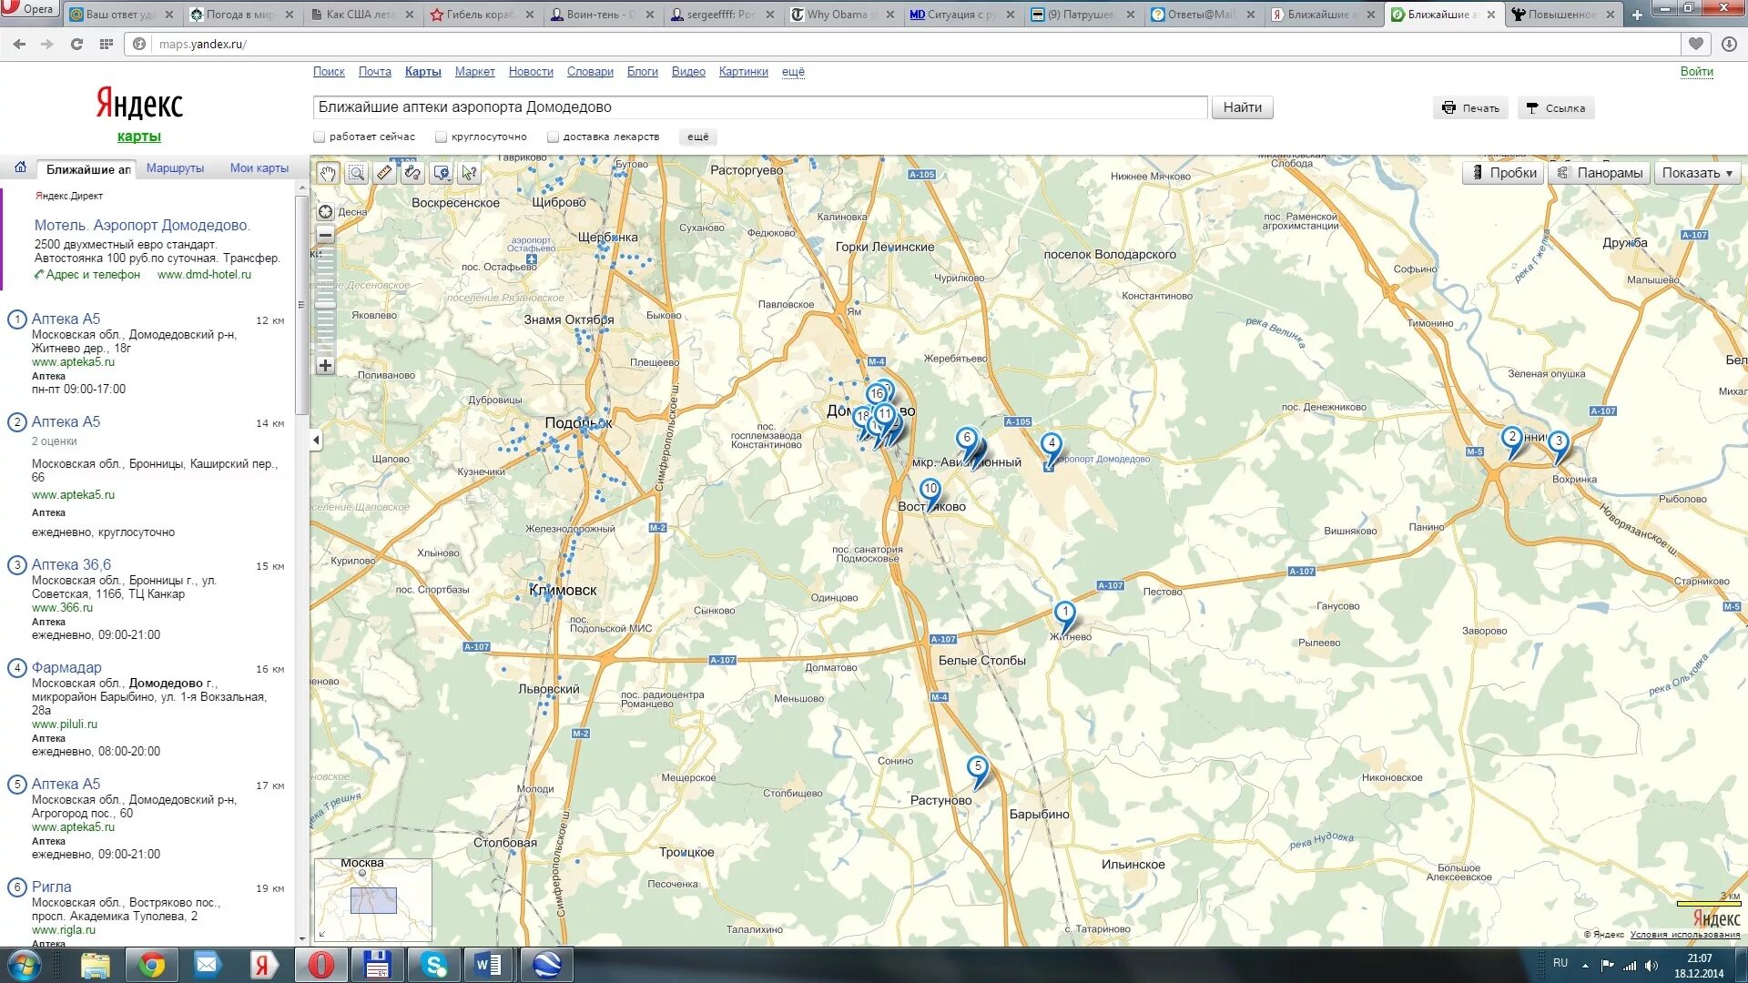This screenshot has height=983, width=1748.
Task: Show hidden system tray icons
Action: (x=1585, y=965)
